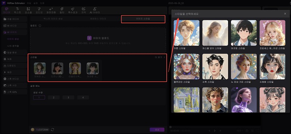The height and width of the screenshot is (134, 291).
Task: Close the style selection dialog
Action: tap(285, 14)
